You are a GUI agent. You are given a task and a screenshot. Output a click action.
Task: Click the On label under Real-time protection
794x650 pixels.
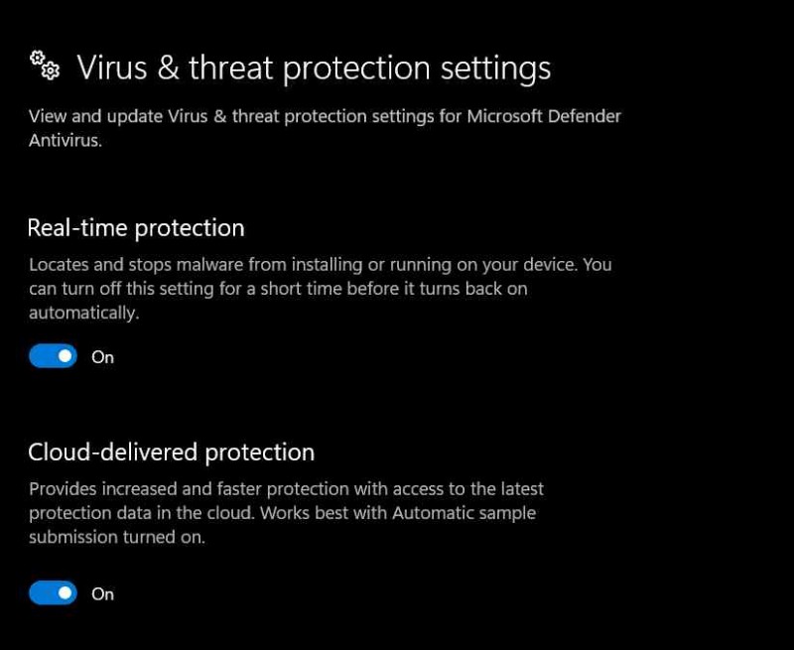pos(103,357)
